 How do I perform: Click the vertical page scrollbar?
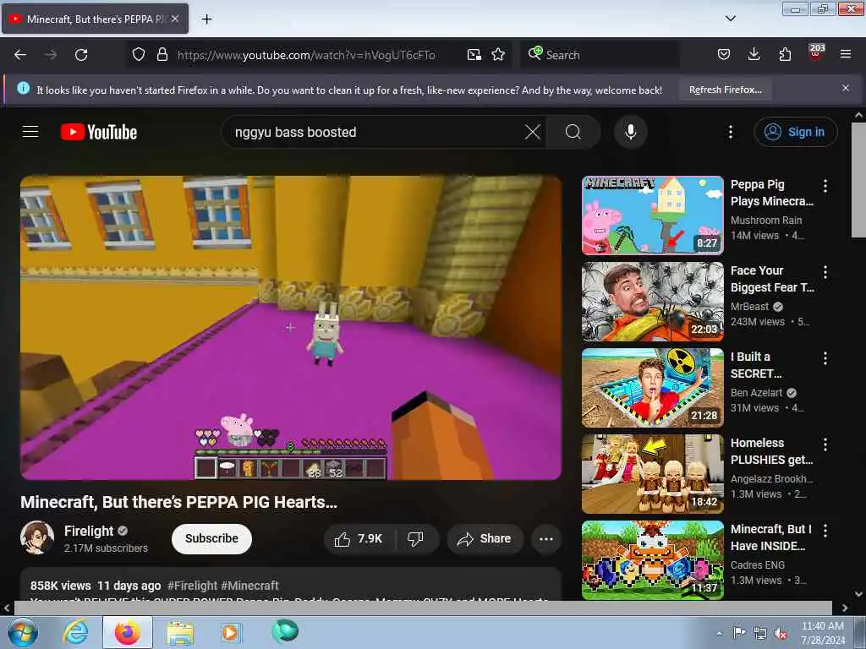(x=858, y=180)
